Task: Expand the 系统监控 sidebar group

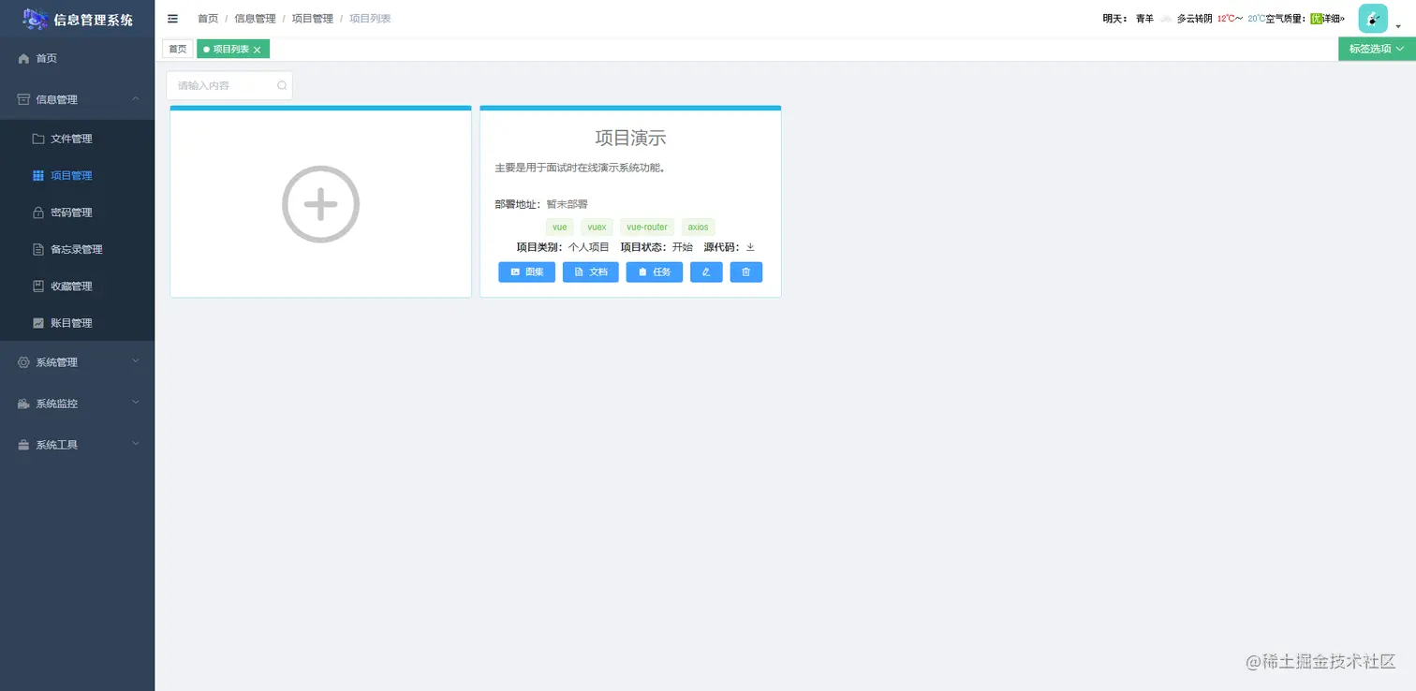Action: tap(77, 404)
